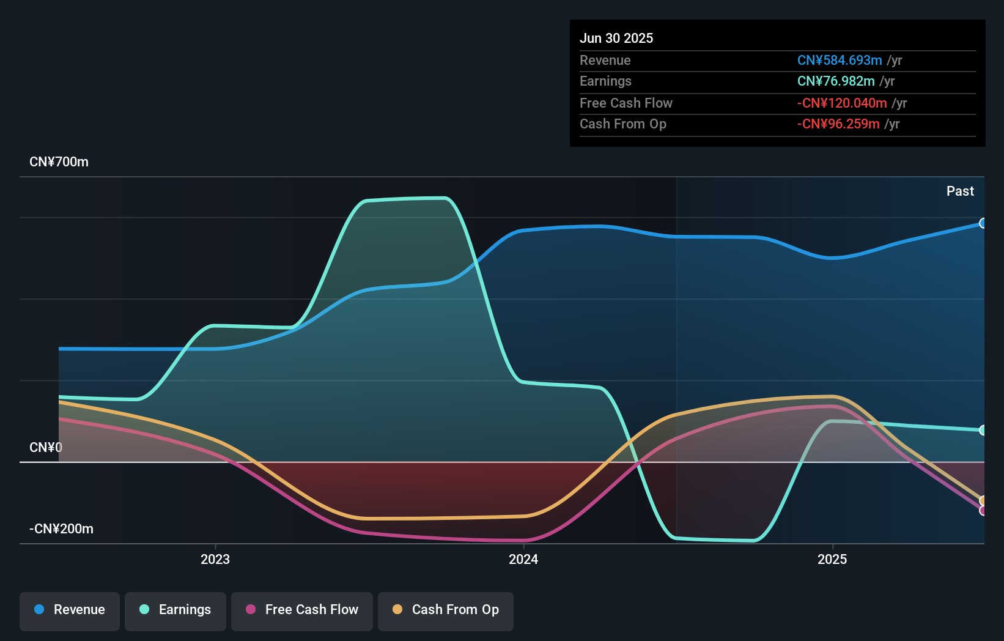Toggle the Revenue series legend button
1004x641 pixels.
pyautogui.click(x=70, y=611)
